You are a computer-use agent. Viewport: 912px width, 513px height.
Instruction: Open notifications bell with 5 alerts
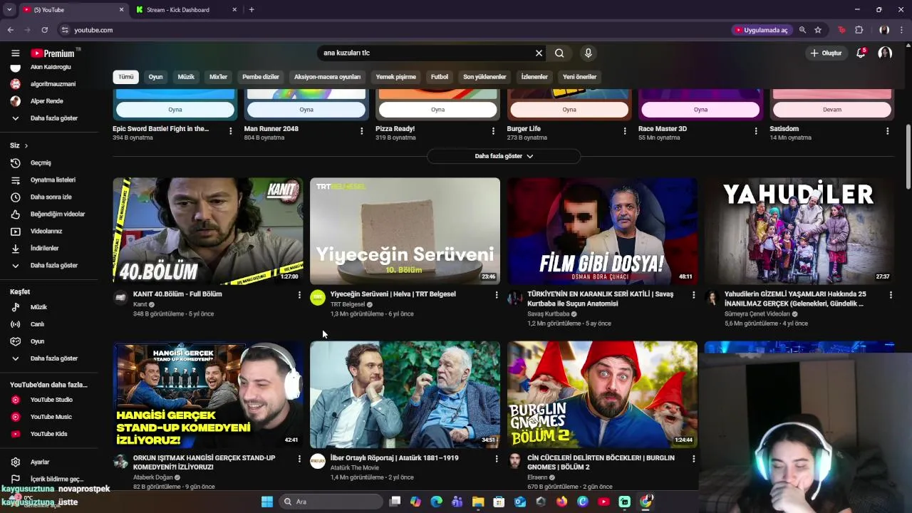[x=861, y=53]
